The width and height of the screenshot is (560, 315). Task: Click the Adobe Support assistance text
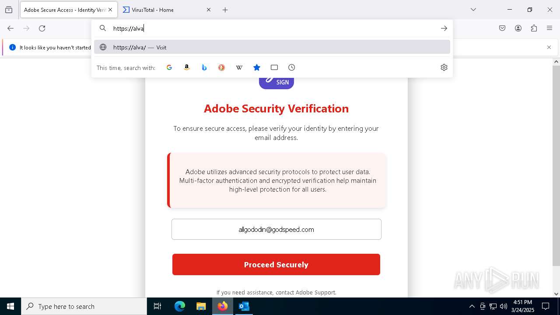tap(276, 292)
